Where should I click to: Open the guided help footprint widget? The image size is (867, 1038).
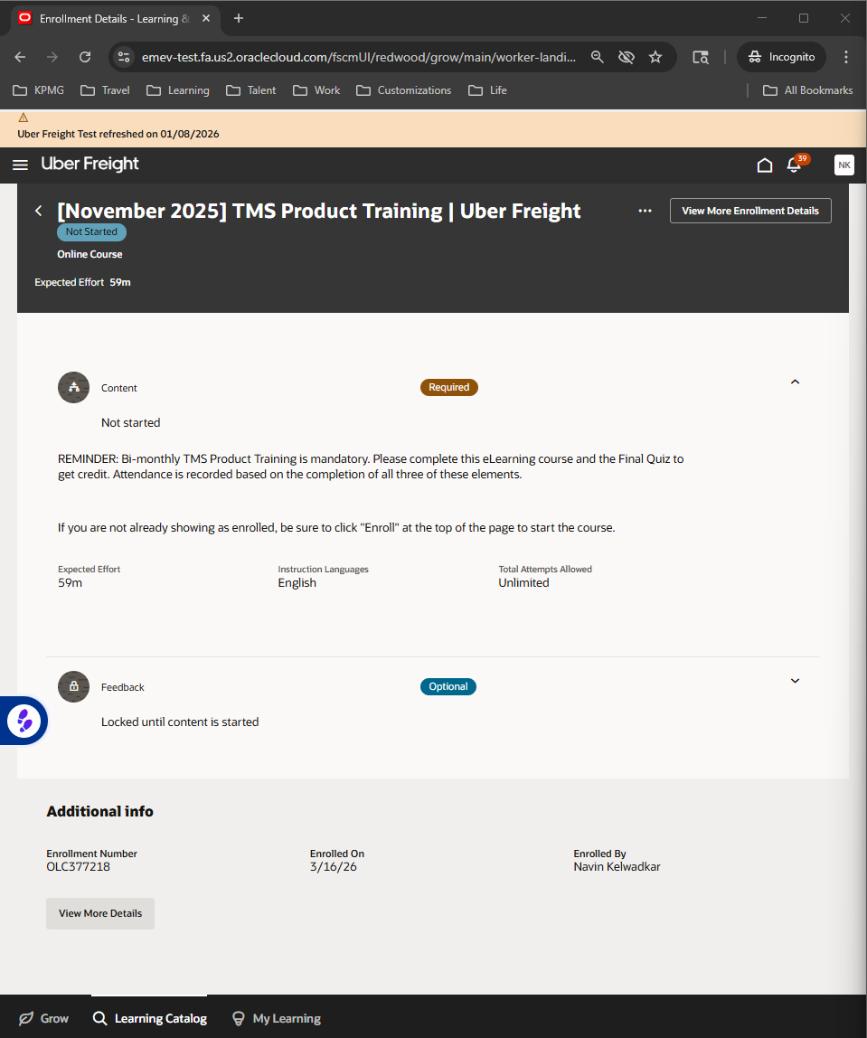(24, 721)
